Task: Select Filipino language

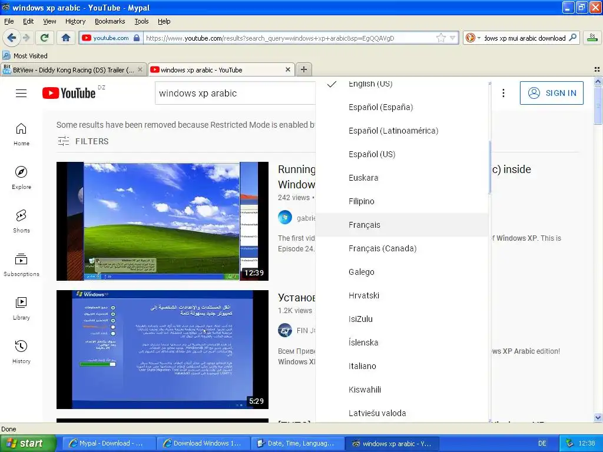Action: click(402, 201)
